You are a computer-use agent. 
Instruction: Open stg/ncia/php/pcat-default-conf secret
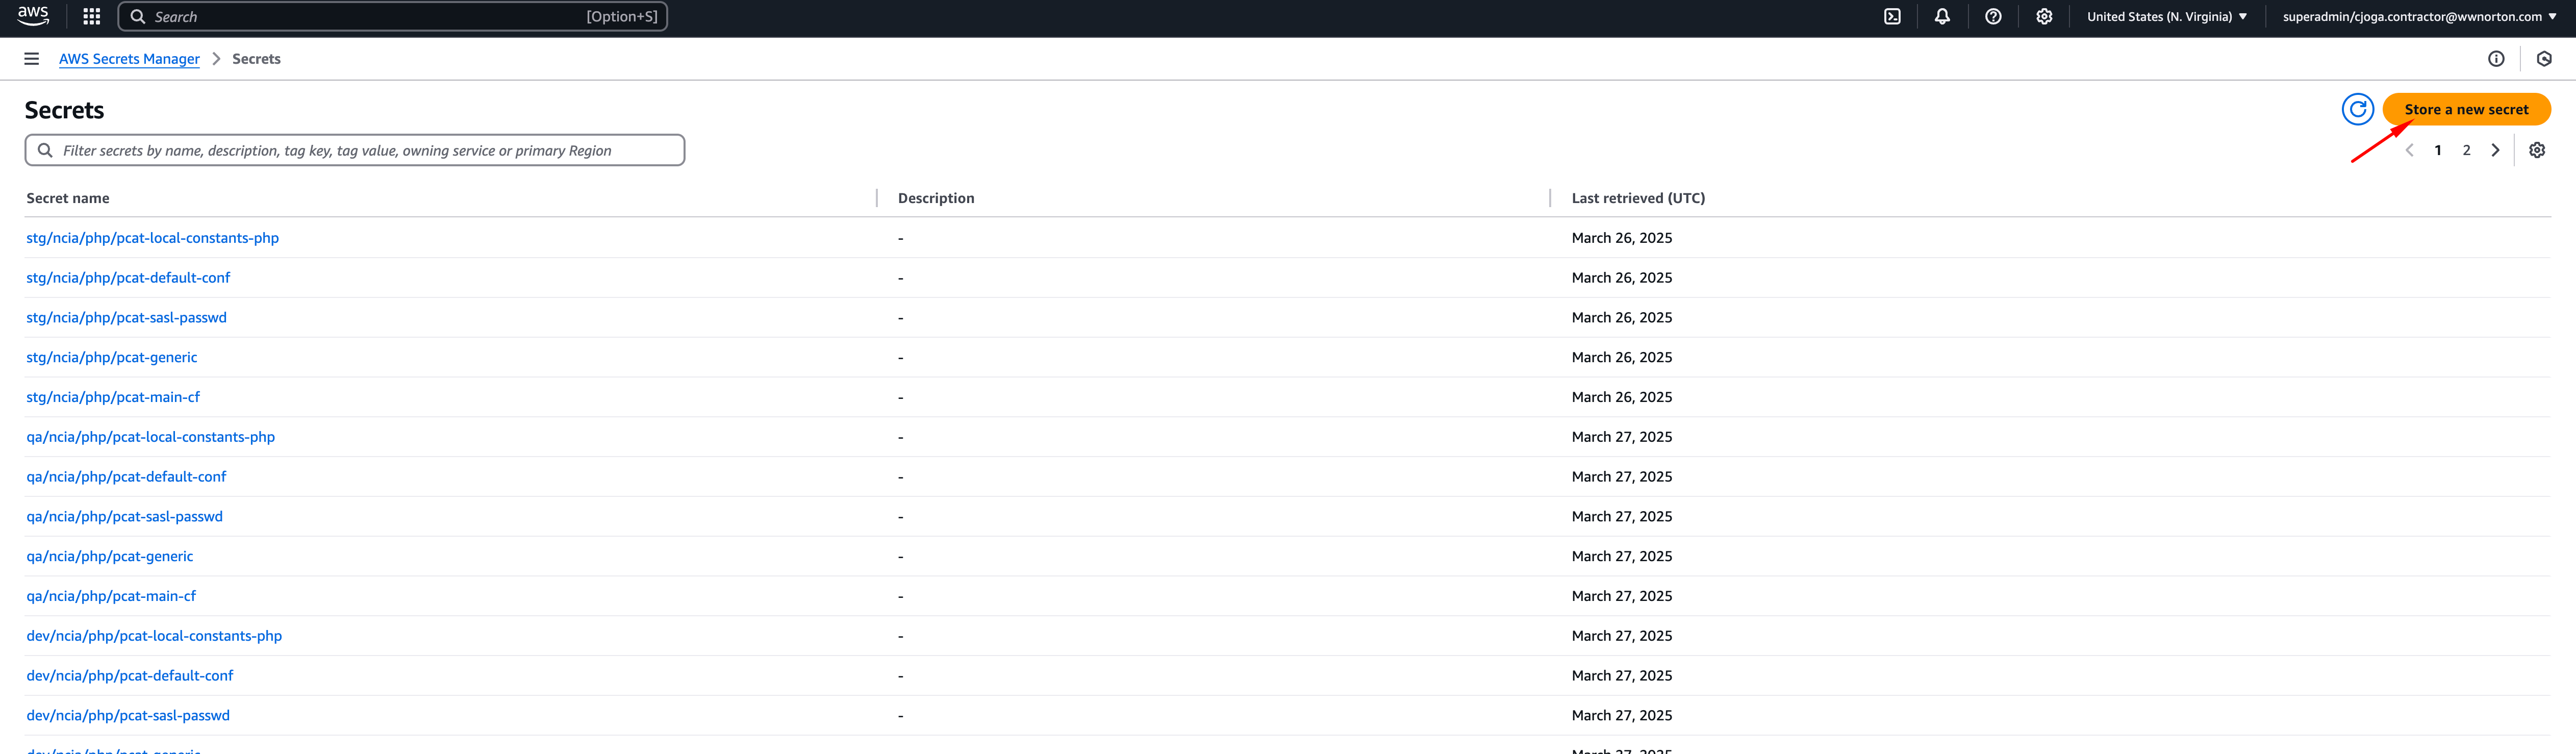128,278
